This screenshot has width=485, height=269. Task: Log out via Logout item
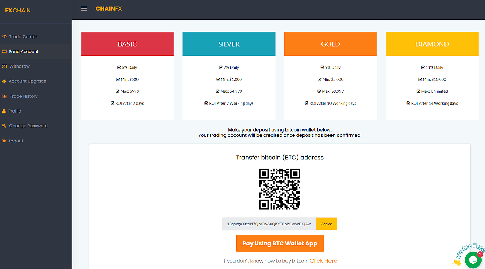pos(16,141)
